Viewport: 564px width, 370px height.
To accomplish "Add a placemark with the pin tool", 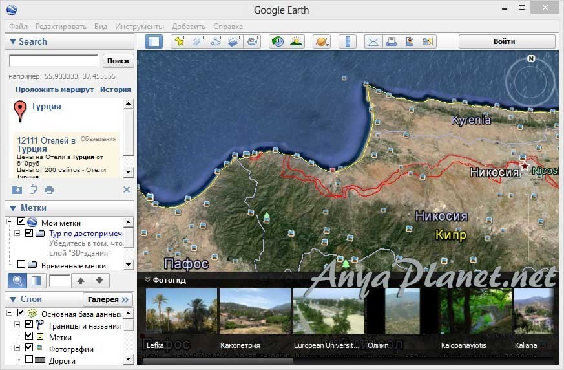I will [180, 41].
